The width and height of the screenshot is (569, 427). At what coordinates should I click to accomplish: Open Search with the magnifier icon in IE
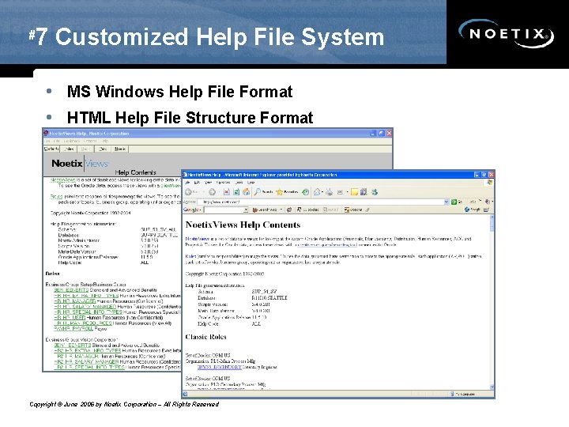pyautogui.click(x=263, y=191)
